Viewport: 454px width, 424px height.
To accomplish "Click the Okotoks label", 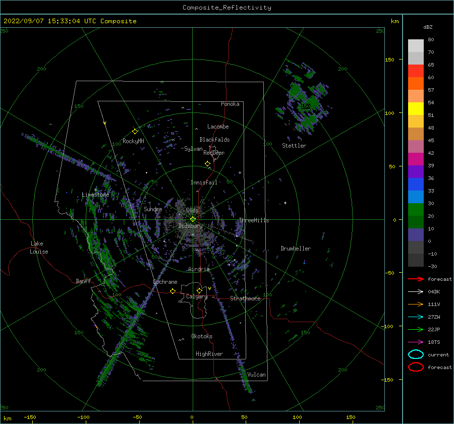I will pos(202,336).
